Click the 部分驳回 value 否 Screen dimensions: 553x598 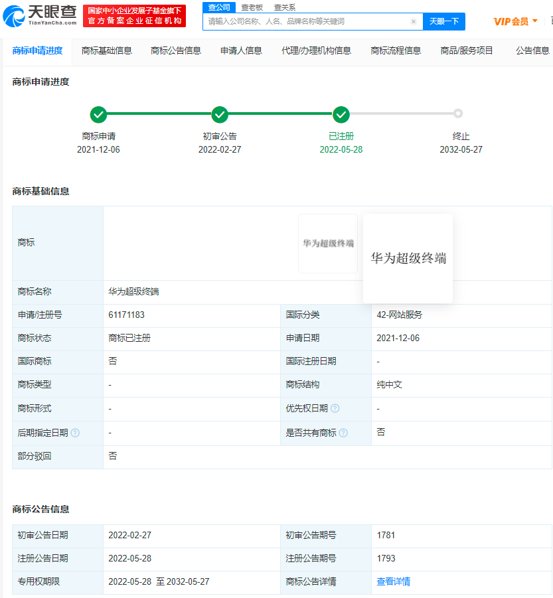(x=112, y=456)
